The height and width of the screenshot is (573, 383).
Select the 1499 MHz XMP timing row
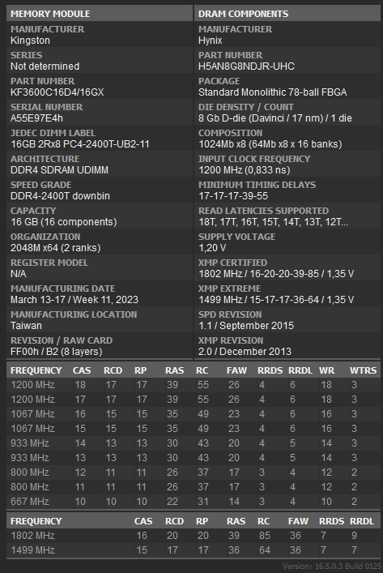pyautogui.click(x=194, y=550)
